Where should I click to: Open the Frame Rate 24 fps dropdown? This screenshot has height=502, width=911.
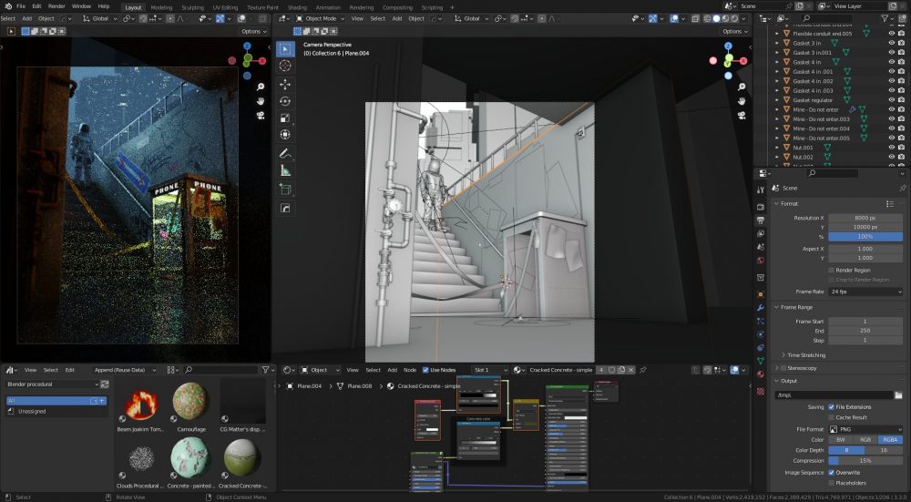865,292
